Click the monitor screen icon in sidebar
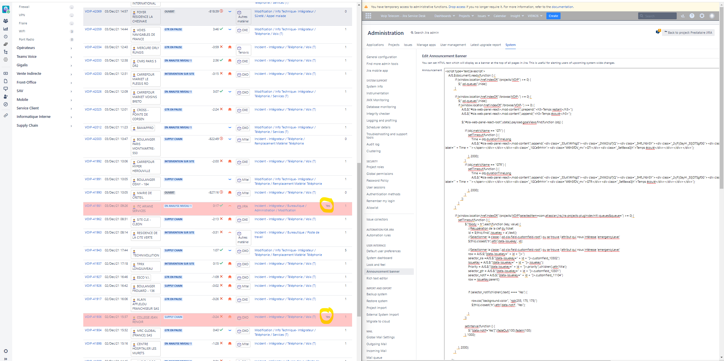Viewport: 724px width, 361px height. click(x=6, y=89)
